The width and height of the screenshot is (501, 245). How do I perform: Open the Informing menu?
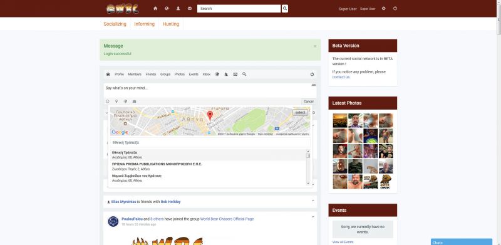tap(145, 24)
